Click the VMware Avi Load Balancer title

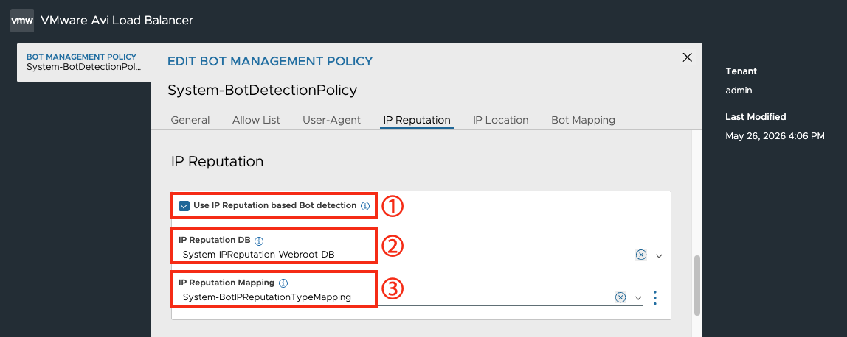point(117,21)
